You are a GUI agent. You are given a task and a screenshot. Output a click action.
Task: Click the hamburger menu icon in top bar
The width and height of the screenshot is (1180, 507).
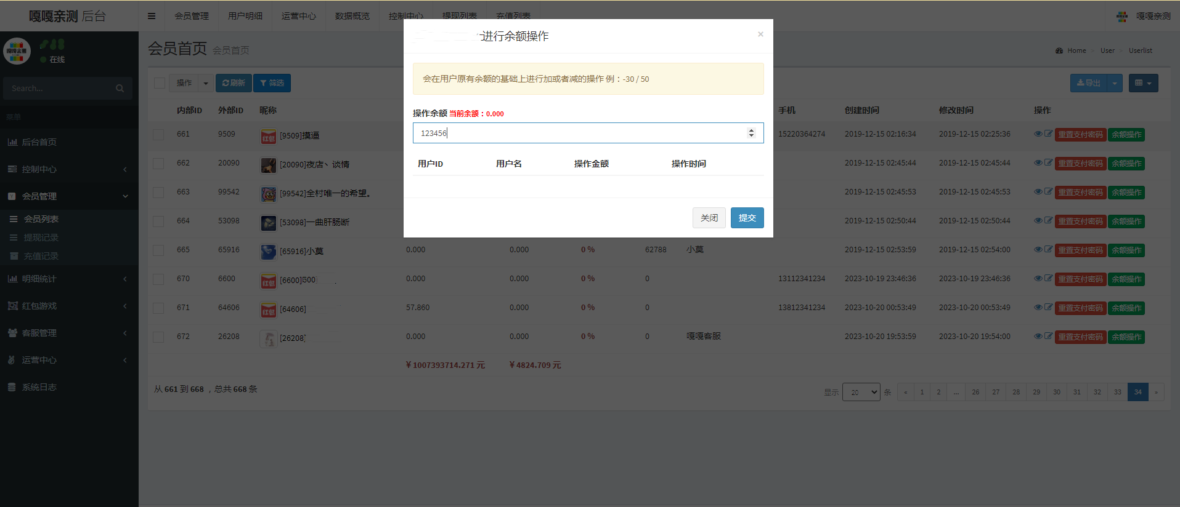pyautogui.click(x=152, y=16)
